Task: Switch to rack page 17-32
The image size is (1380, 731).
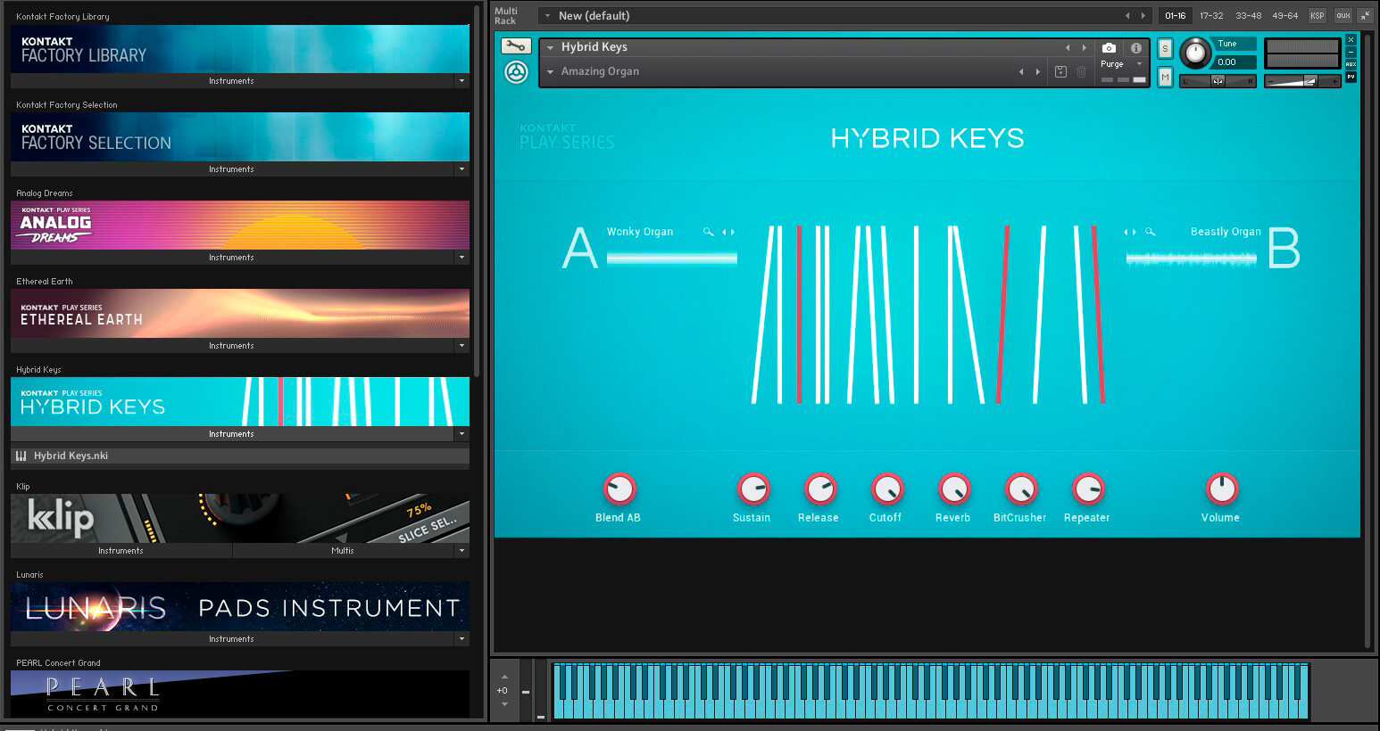Action: tap(1211, 15)
